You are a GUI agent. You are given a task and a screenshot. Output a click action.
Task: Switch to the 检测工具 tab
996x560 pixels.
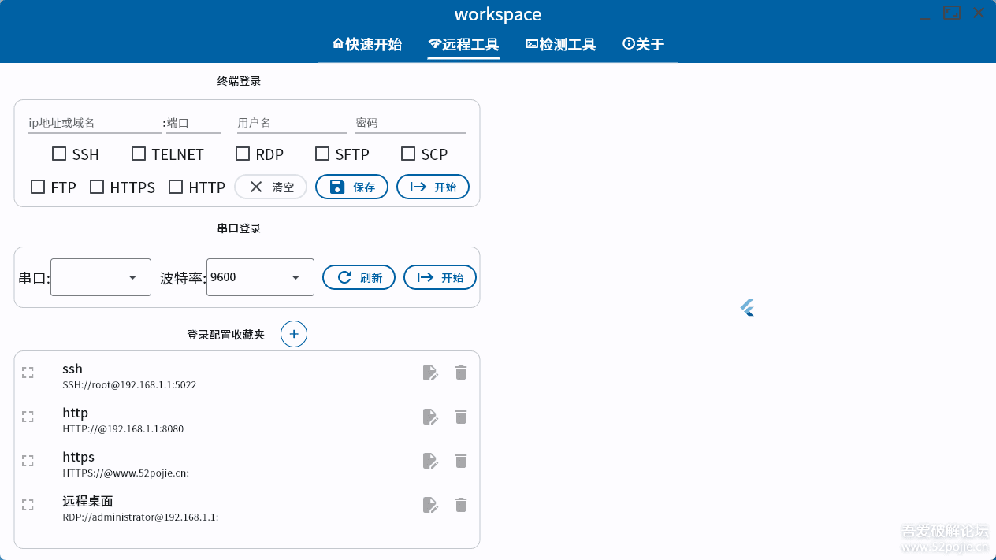click(x=560, y=44)
